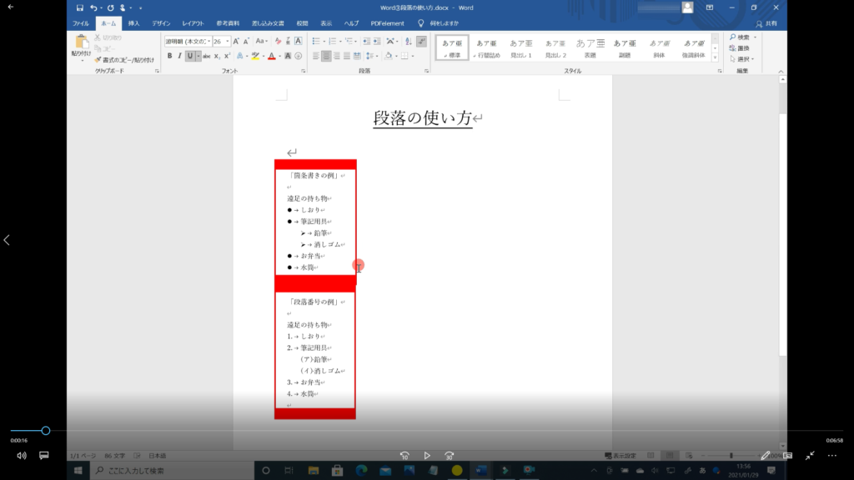The width and height of the screenshot is (854, 480).
Task: Open the 挿入 ribbon tab
Action: tap(133, 23)
